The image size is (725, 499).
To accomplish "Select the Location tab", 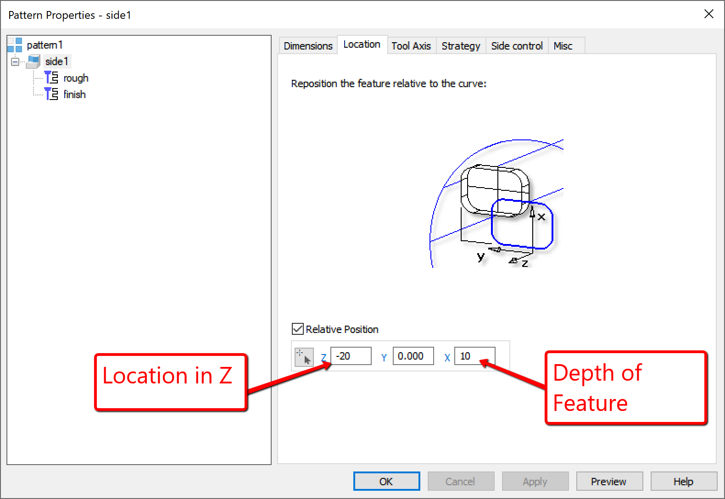I will (362, 44).
